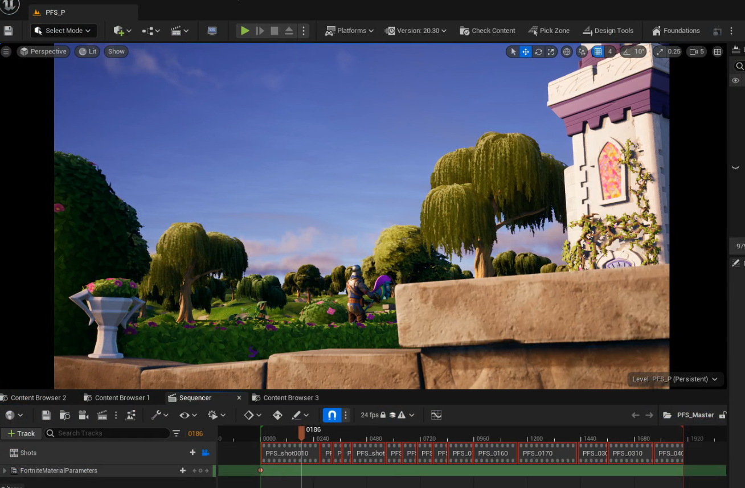Open the Perspective viewport dropdown
The image size is (745, 488).
point(43,51)
